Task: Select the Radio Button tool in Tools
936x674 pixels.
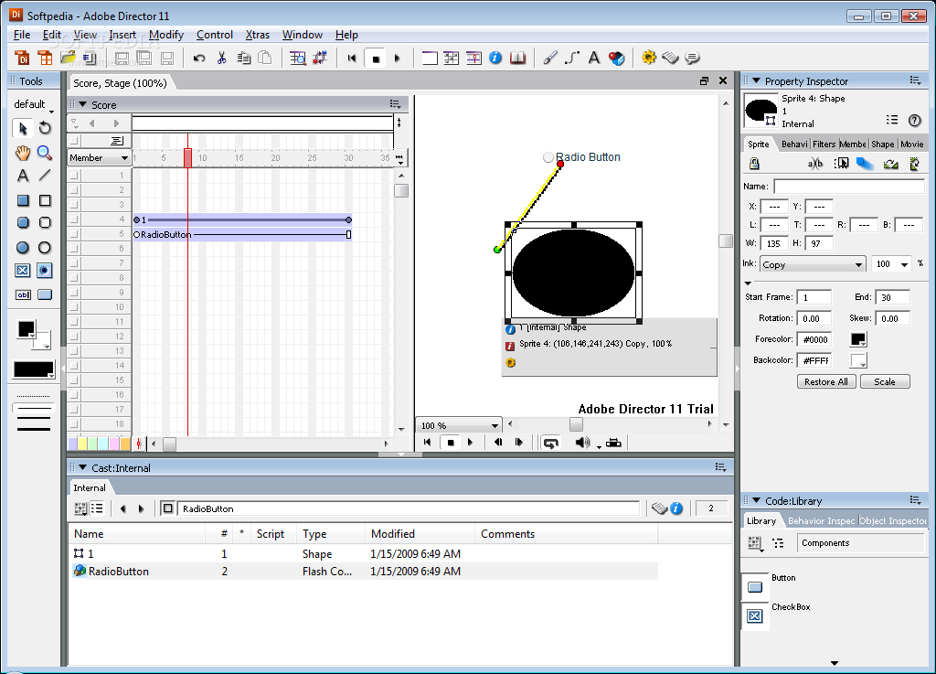Action: pyautogui.click(x=45, y=271)
